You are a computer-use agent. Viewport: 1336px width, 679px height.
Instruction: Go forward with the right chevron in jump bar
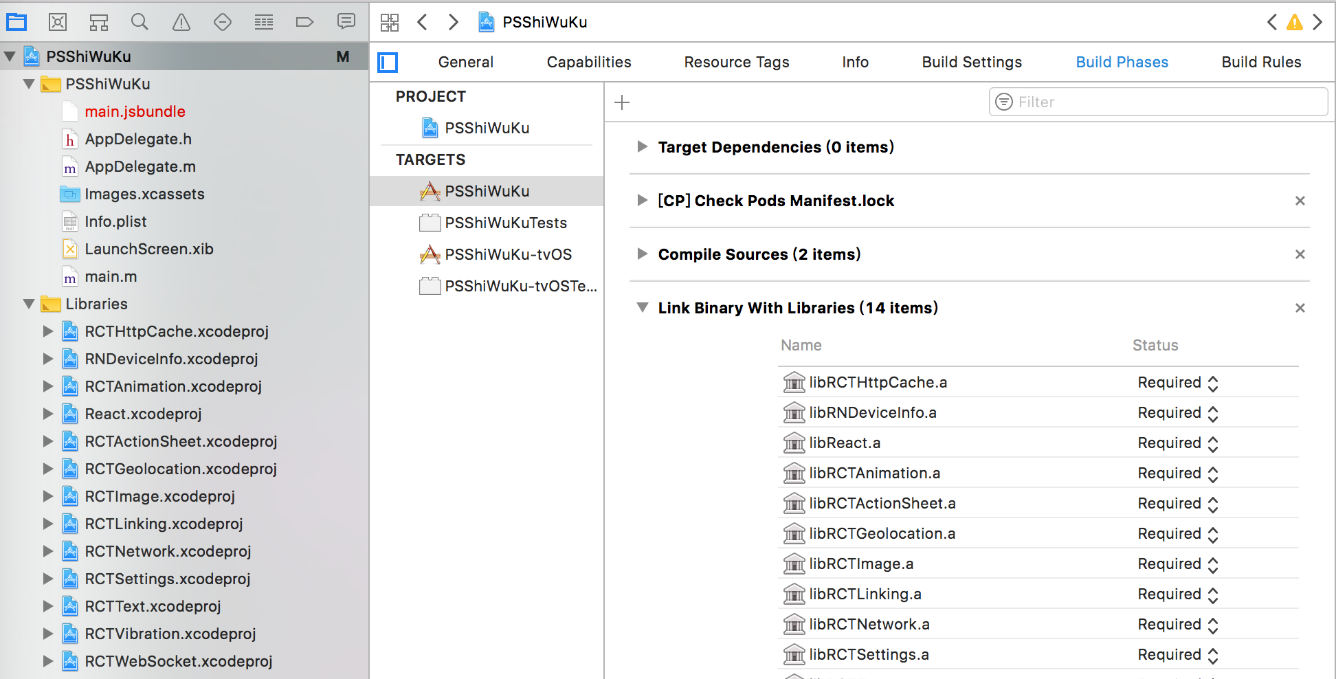click(453, 22)
